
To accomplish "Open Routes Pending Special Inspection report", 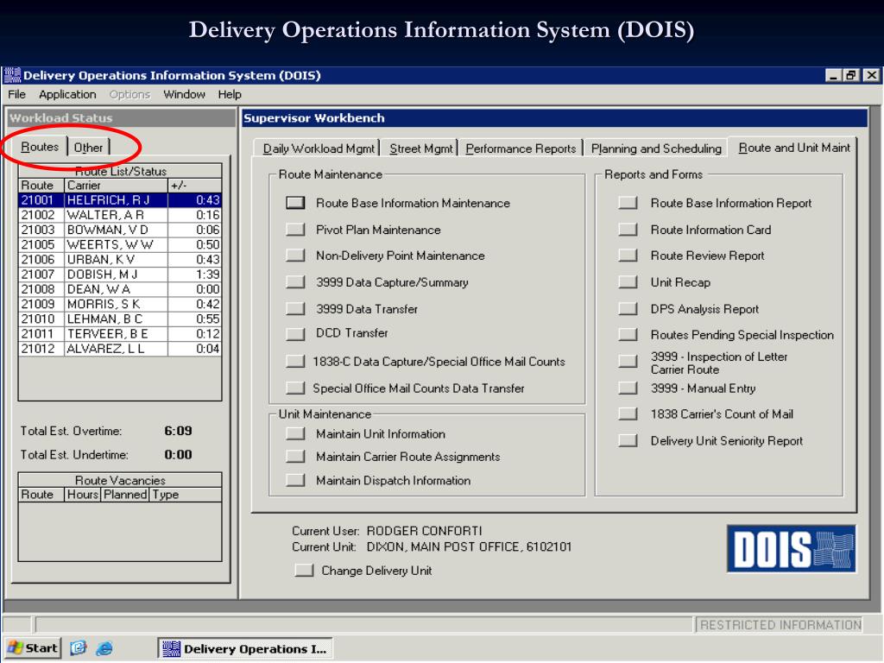I will pyautogui.click(x=628, y=334).
